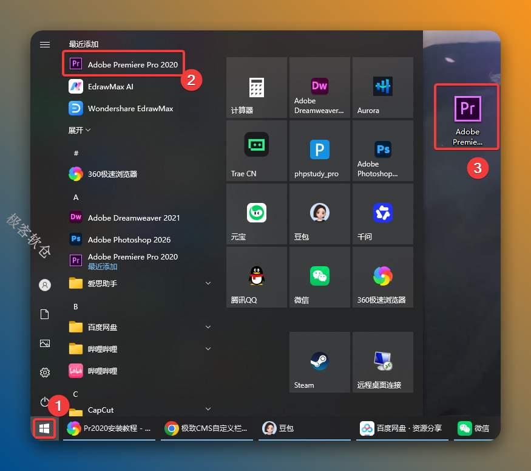Expand the recently added list via 展开
531x471 pixels.
pos(79,130)
